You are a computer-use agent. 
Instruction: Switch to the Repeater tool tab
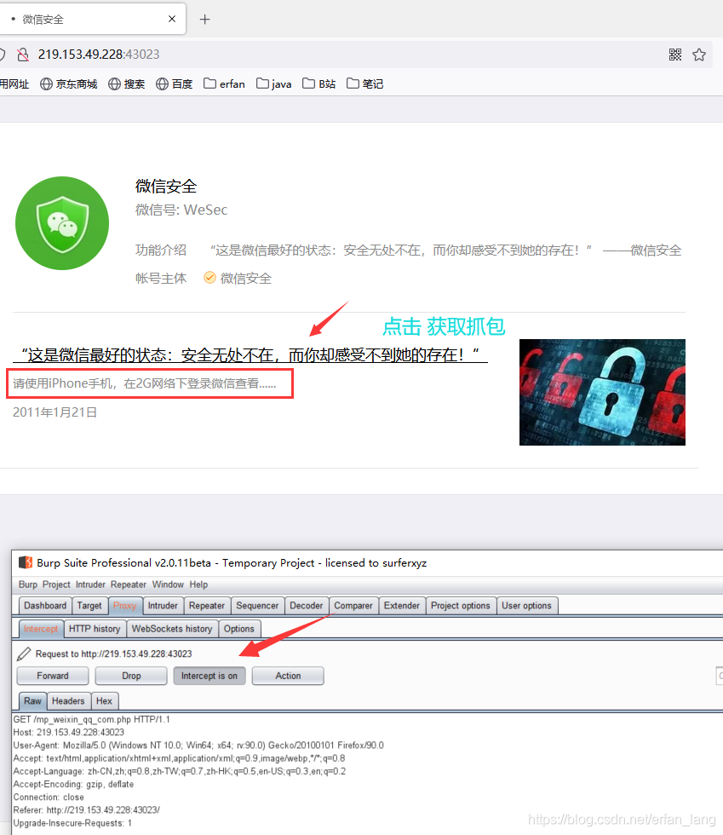[207, 606]
